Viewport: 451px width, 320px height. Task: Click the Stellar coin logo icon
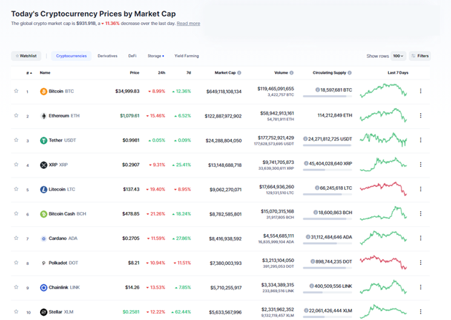coord(44,312)
